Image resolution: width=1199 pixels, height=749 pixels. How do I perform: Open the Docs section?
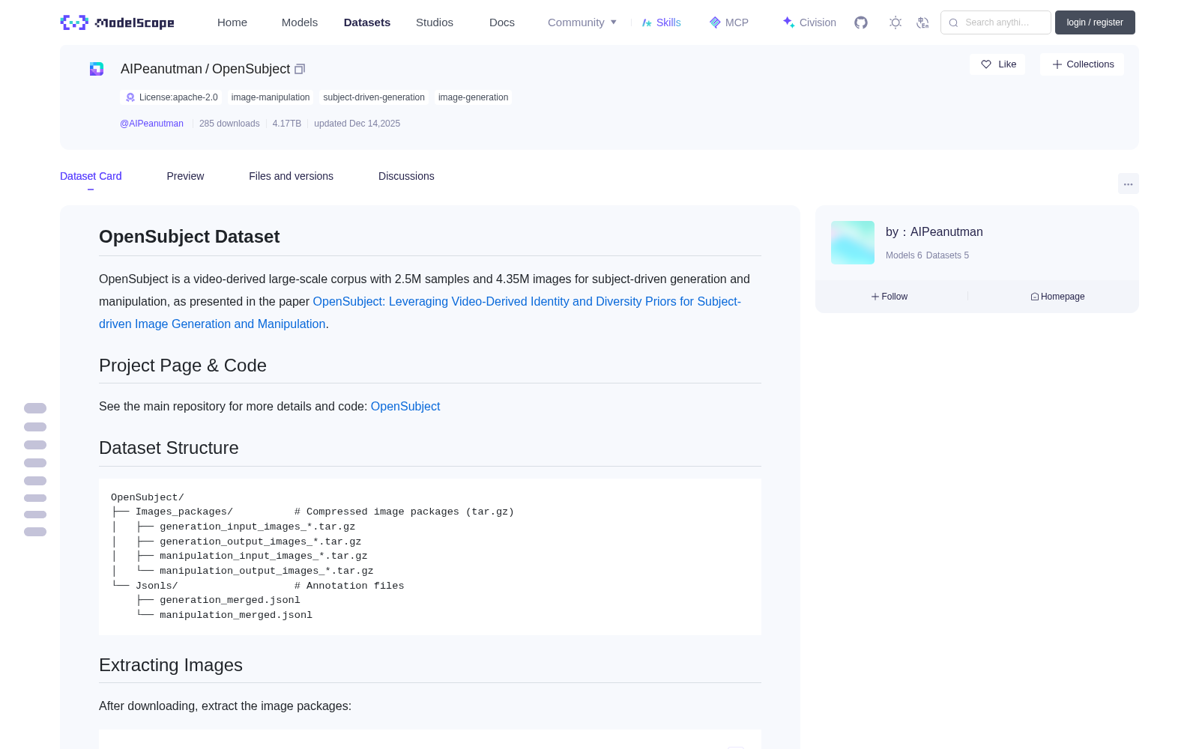click(x=502, y=22)
